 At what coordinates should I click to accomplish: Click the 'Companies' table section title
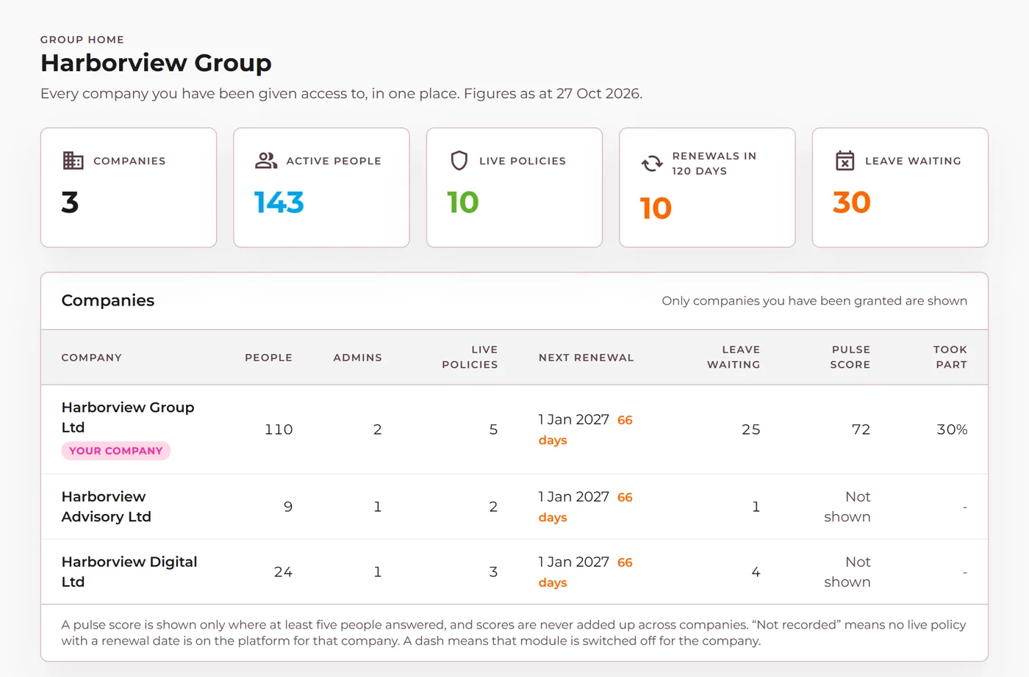click(x=108, y=300)
